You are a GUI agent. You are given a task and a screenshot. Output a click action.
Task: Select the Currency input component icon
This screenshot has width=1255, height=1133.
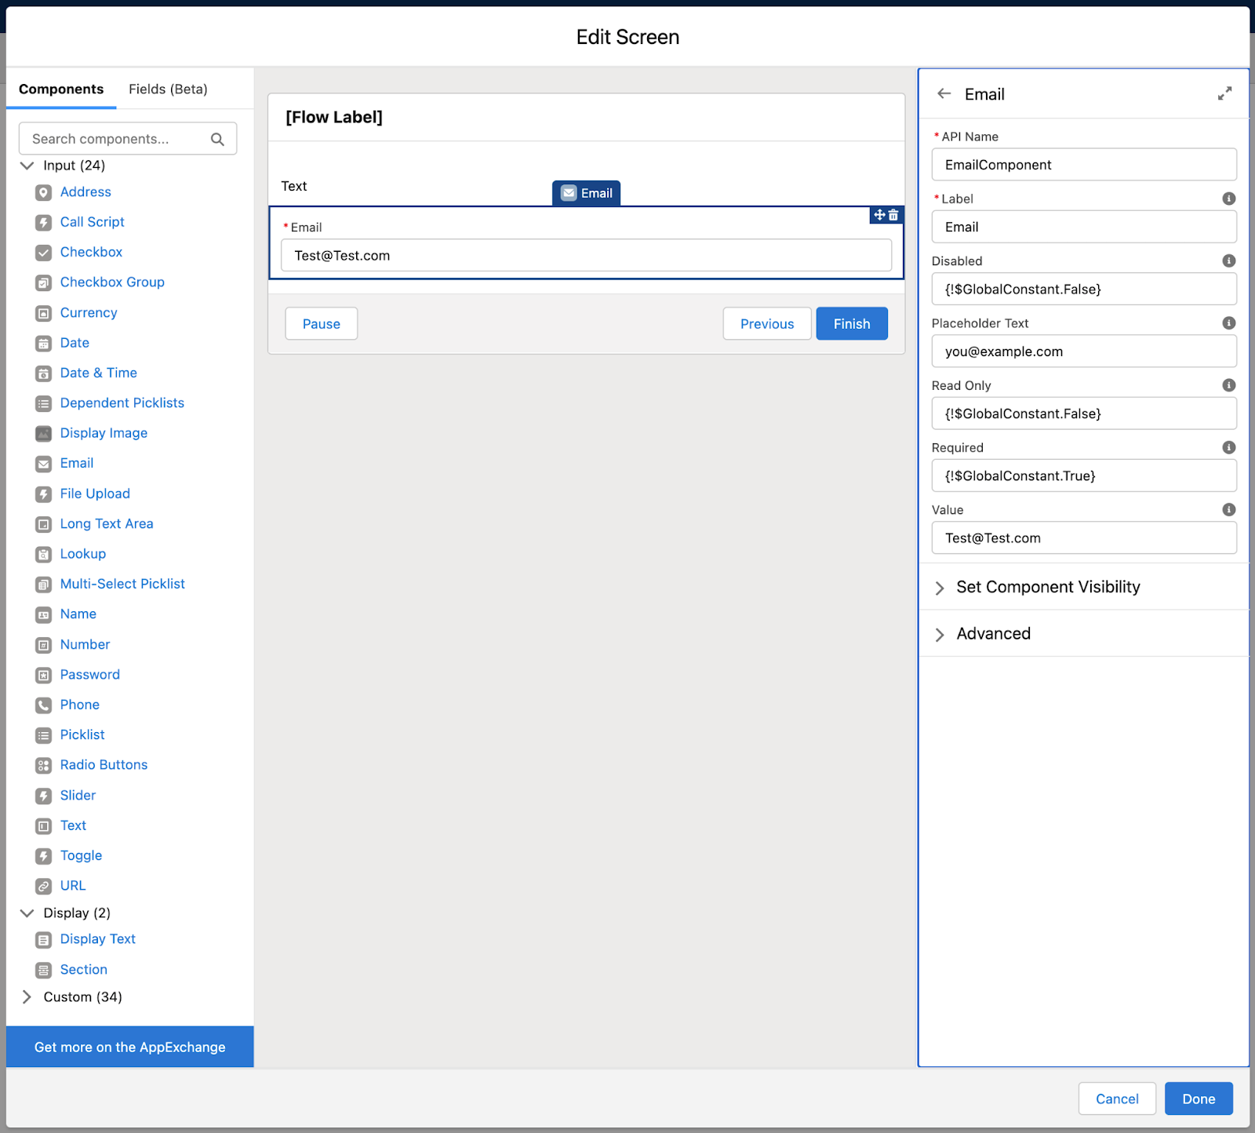[x=43, y=312]
